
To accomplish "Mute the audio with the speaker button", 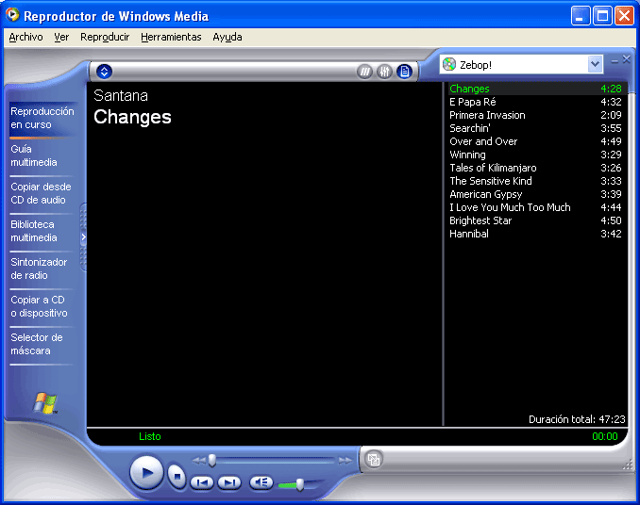I will [x=261, y=482].
